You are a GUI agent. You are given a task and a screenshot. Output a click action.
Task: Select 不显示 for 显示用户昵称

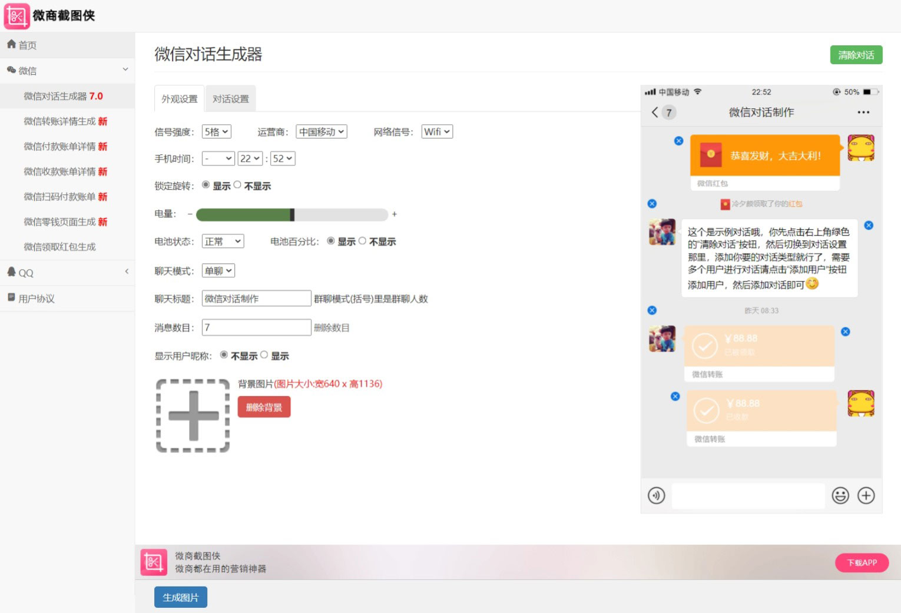[x=224, y=355]
